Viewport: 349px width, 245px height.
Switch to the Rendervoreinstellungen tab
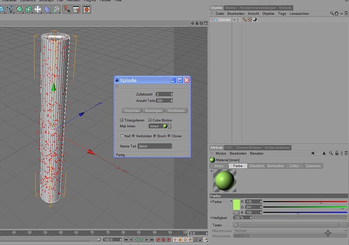pos(258,8)
